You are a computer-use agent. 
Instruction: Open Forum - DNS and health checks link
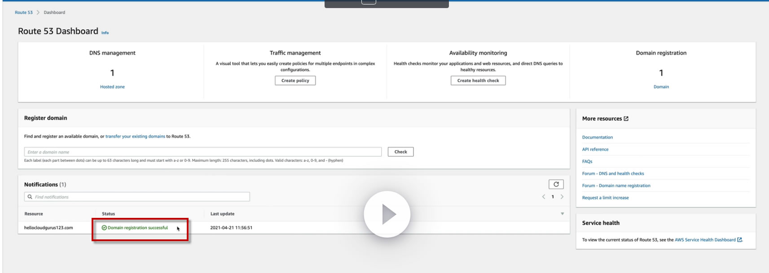click(x=613, y=173)
